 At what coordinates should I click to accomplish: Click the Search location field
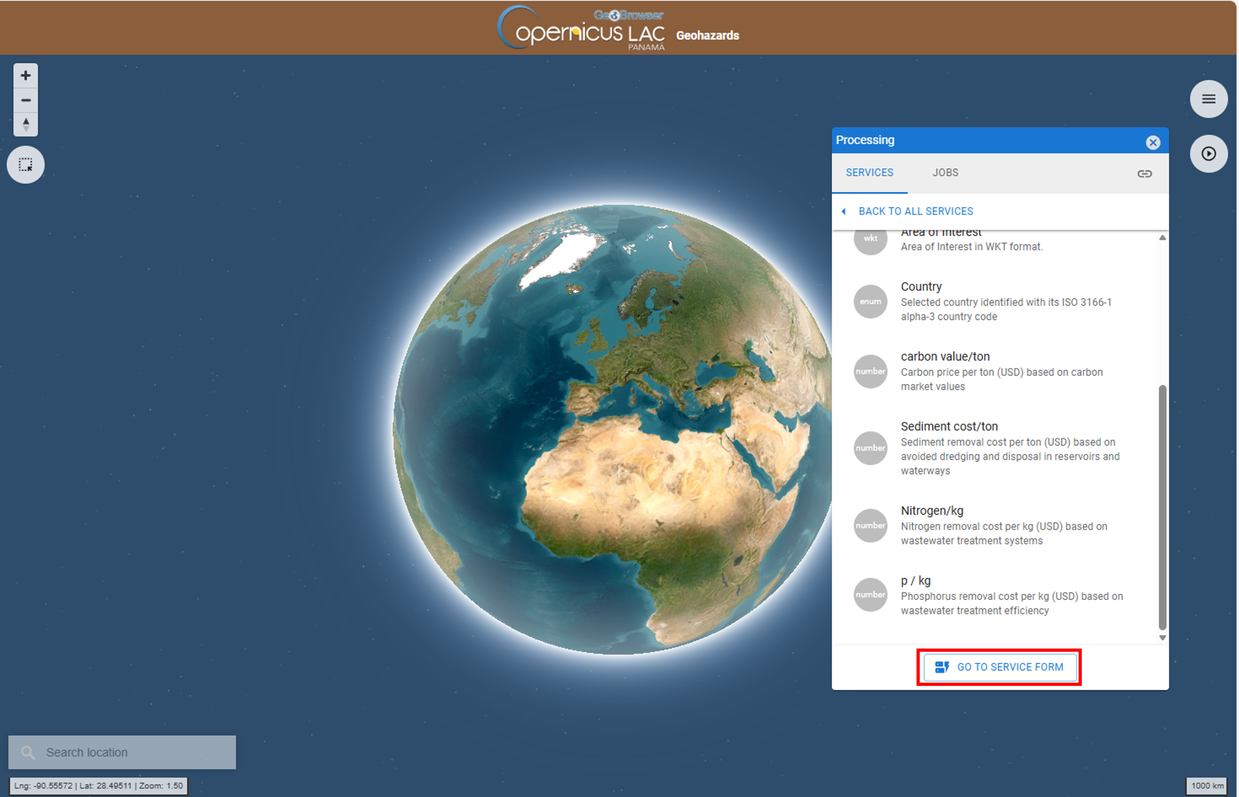pyautogui.click(x=122, y=752)
